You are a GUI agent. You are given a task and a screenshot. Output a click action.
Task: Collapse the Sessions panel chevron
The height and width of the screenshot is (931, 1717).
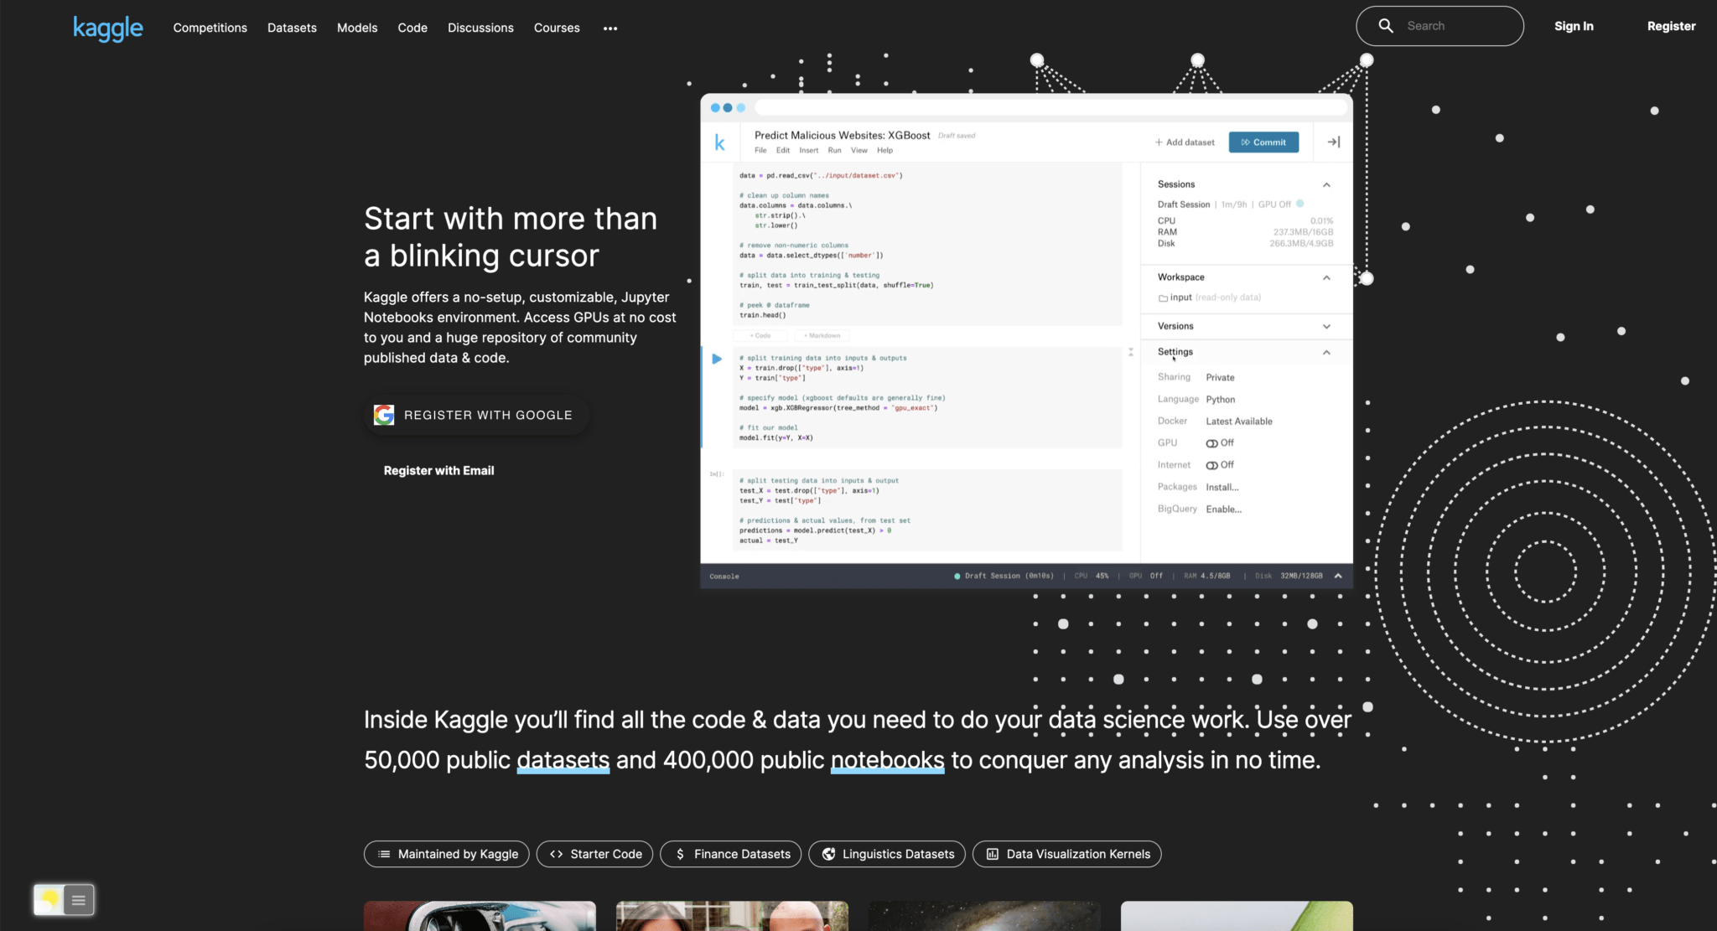(1325, 184)
